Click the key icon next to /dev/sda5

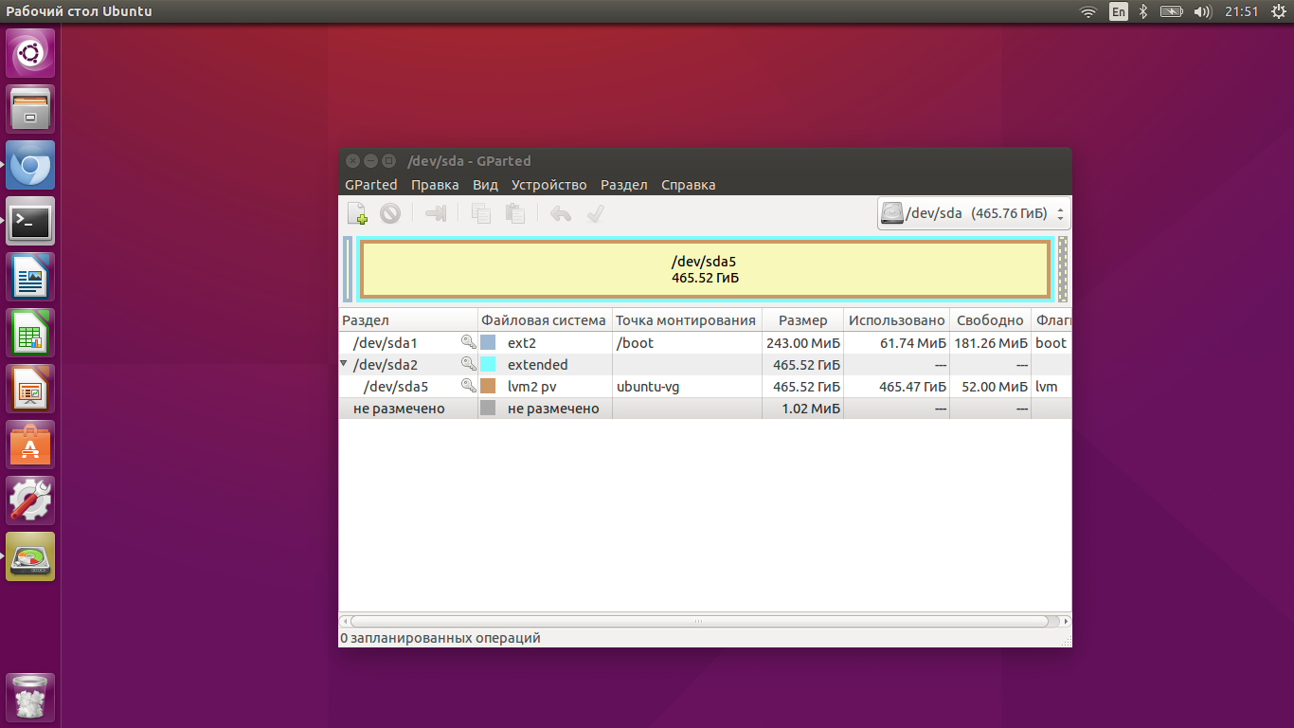point(468,386)
